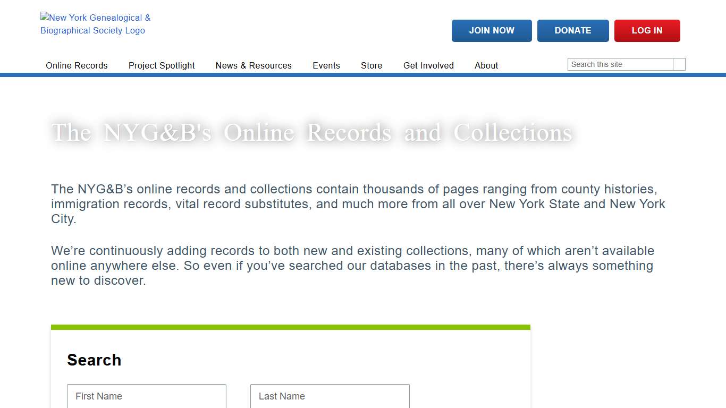Expand the News & Resources navigation dropdown
Screen dimensions: 726x408
point(254,65)
